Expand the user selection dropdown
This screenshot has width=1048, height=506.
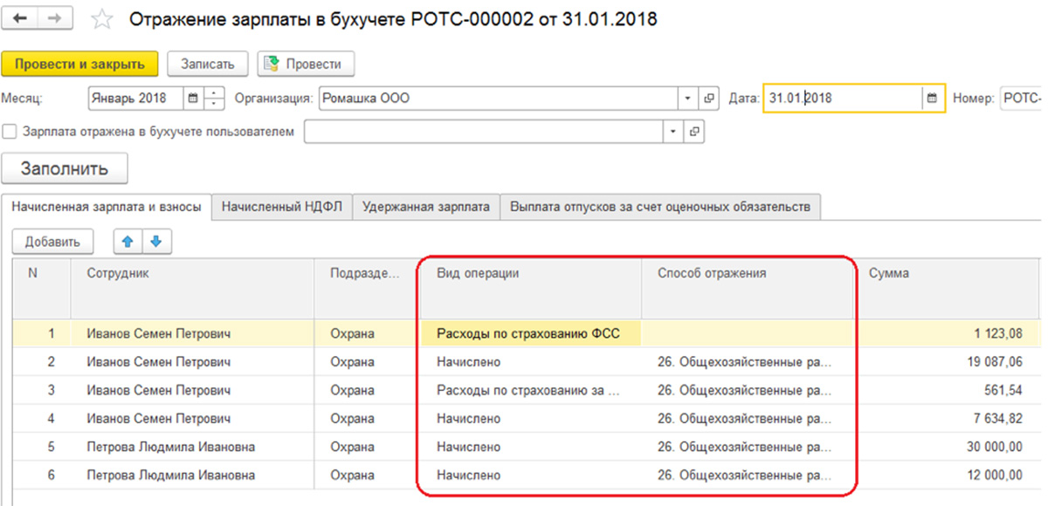click(x=672, y=132)
